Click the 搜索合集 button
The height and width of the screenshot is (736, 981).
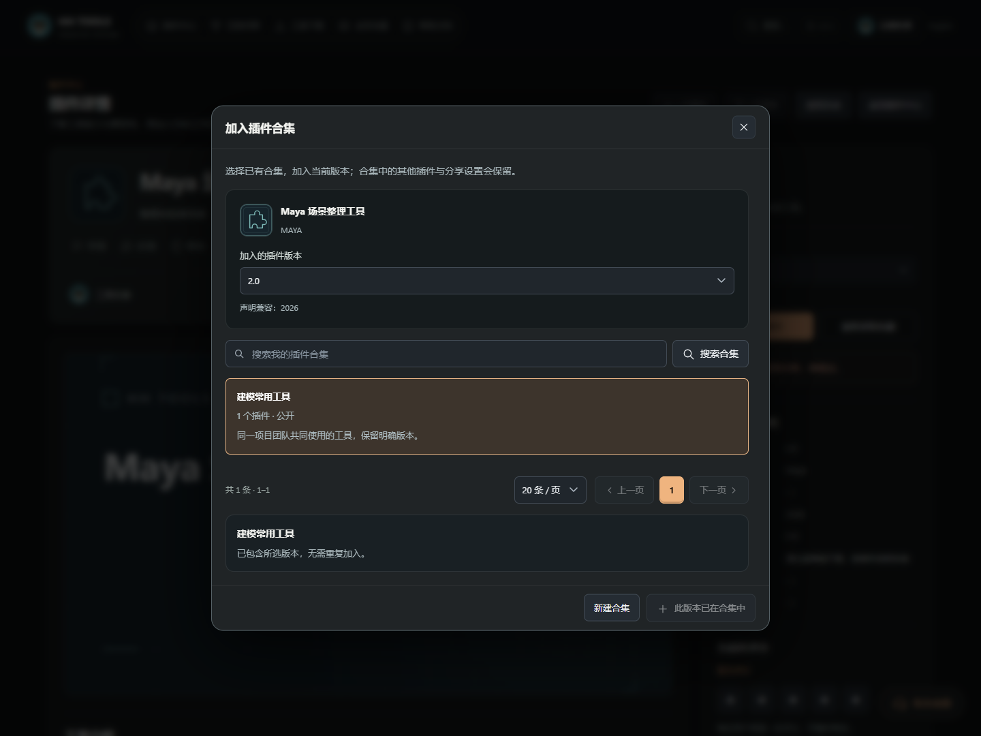711,354
